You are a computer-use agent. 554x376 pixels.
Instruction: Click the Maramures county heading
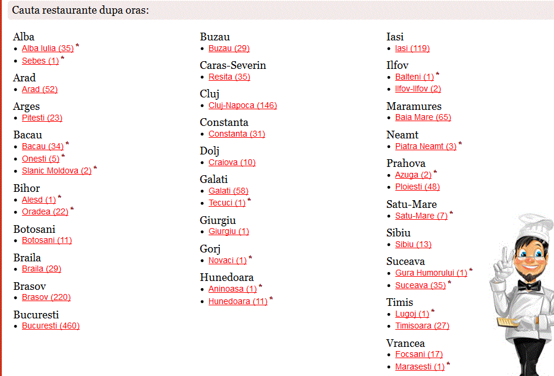(414, 106)
